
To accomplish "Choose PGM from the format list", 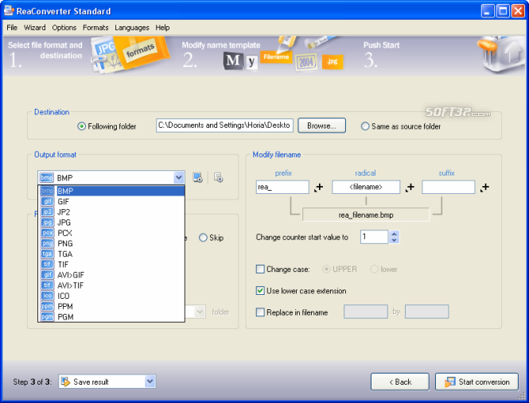I will (111, 316).
